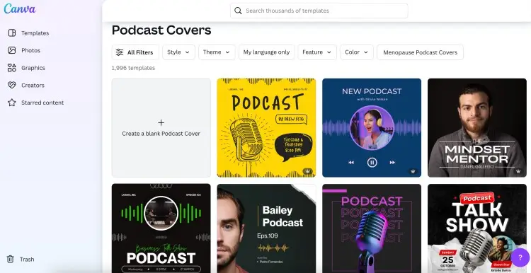Click the Graphics shapes icon
The height and width of the screenshot is (273, 531).
click(x=12, y=68)
